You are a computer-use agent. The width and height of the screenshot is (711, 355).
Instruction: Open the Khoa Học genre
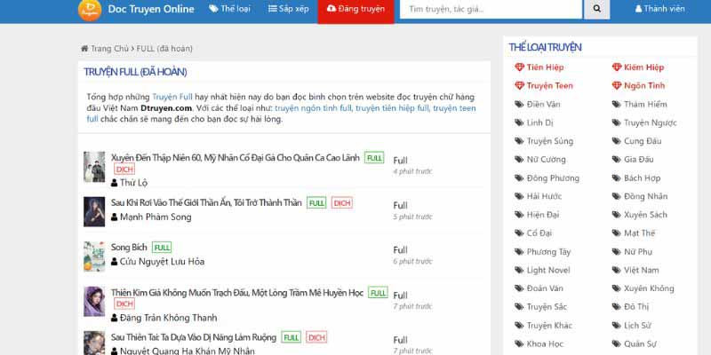(545, 344)
